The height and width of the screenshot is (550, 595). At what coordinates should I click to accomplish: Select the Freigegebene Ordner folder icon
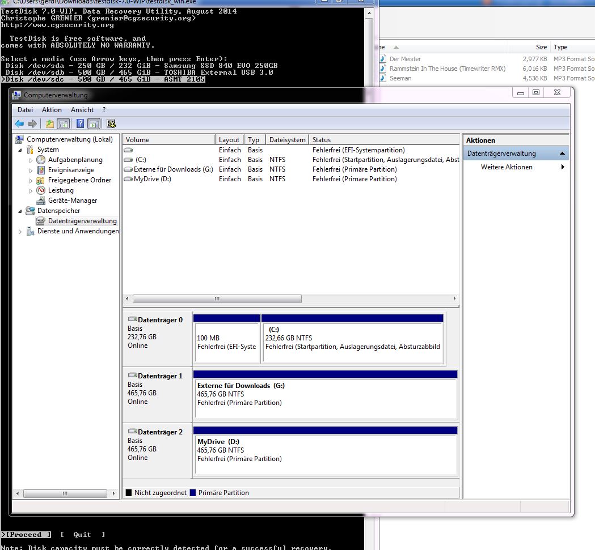point(41,180)
